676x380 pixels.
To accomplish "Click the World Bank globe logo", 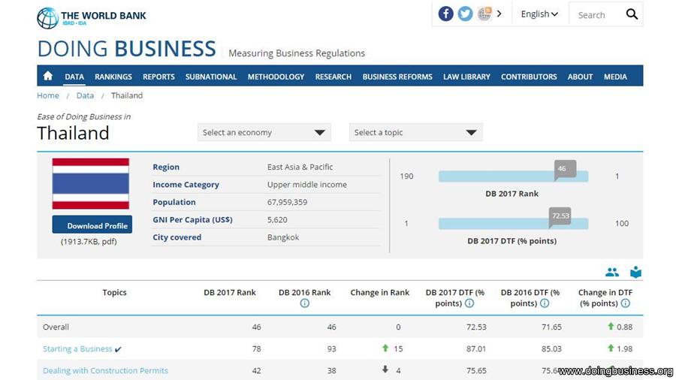I will (47, 18).
